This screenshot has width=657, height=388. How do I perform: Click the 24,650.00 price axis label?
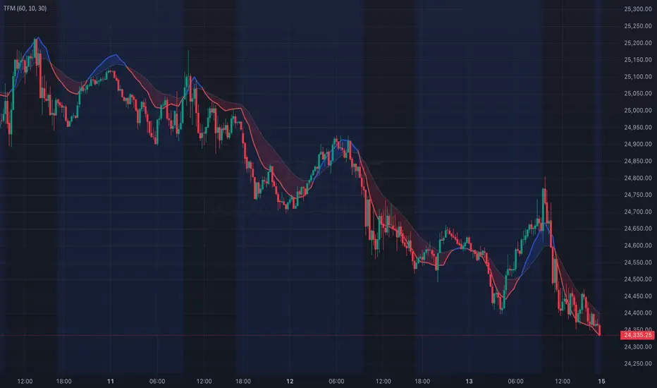click(638, 229)
